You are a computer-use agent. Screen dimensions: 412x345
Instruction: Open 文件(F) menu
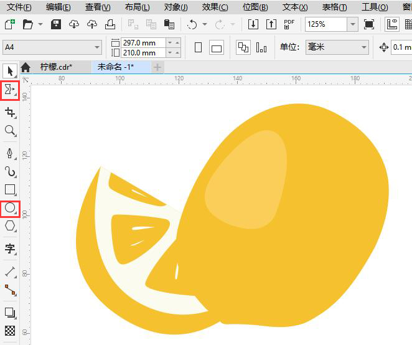[x=19, y=7]
